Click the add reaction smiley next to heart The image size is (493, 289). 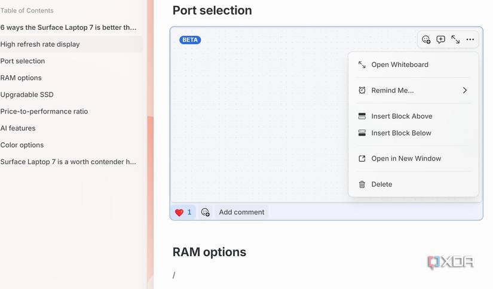[206, 213]
